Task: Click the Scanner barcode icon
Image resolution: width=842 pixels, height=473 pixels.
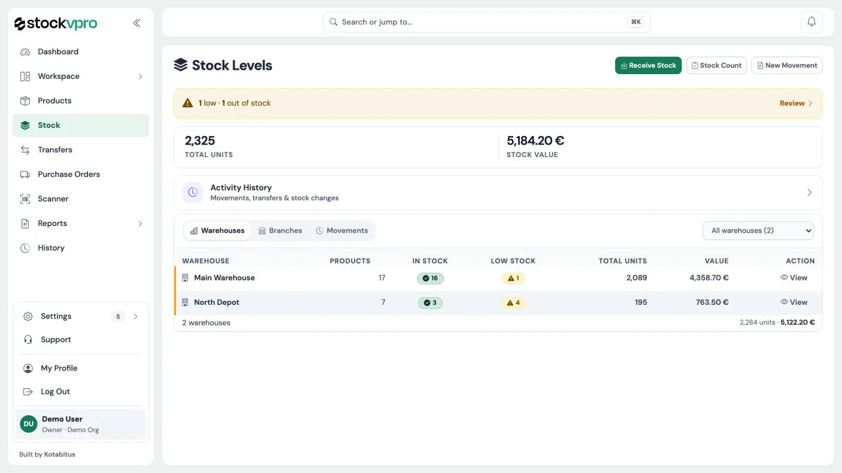Action: coord(25,199)
